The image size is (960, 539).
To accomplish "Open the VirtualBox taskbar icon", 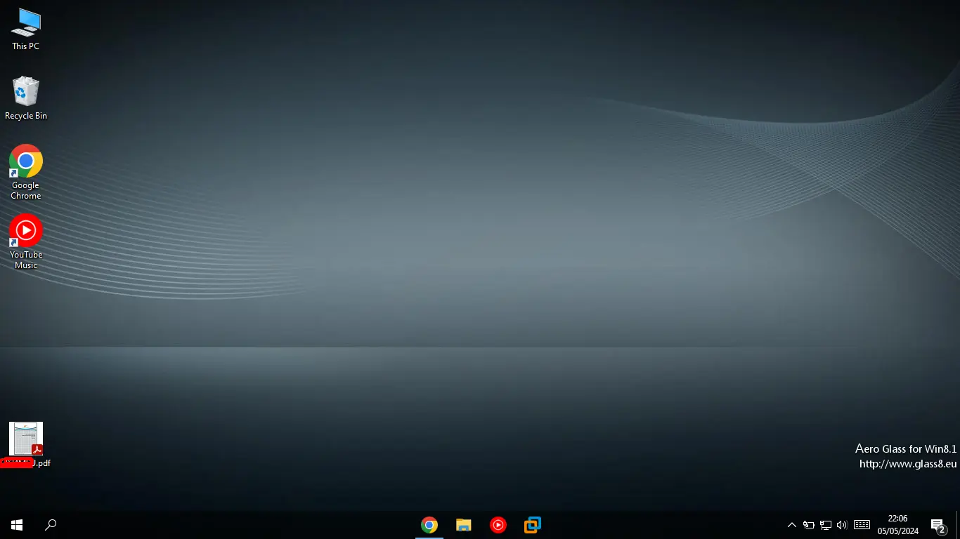I will 533,525.
